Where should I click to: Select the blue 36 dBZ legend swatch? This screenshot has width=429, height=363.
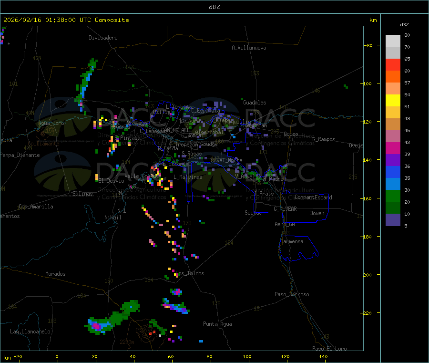pos(393,172)
